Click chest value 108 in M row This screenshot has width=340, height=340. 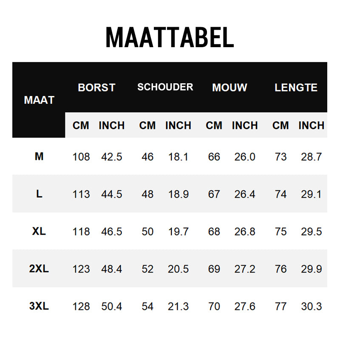(x=81, y=157)
